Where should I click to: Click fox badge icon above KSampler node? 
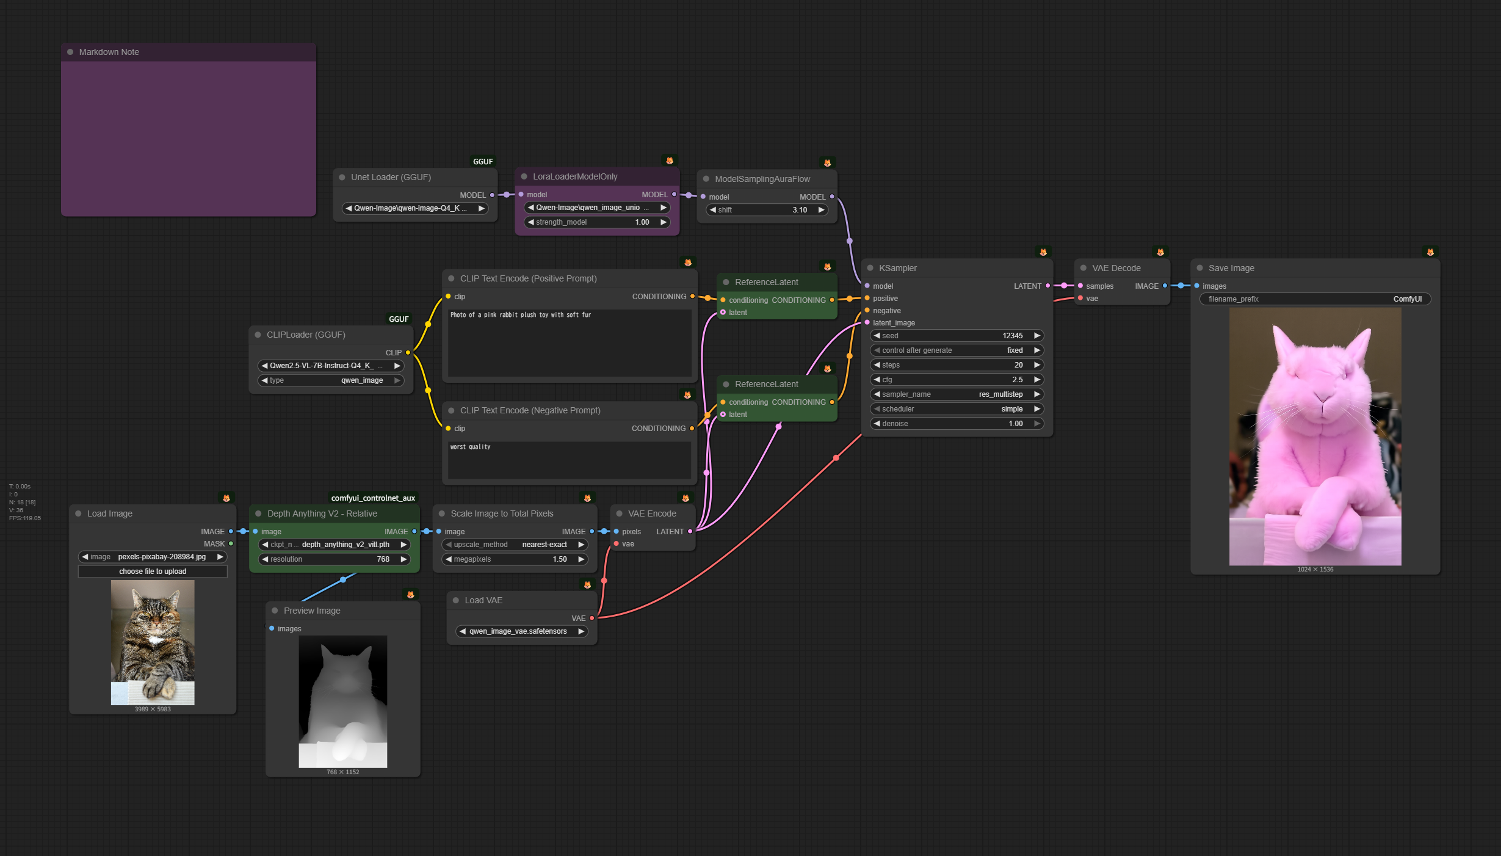[1043, 252]
